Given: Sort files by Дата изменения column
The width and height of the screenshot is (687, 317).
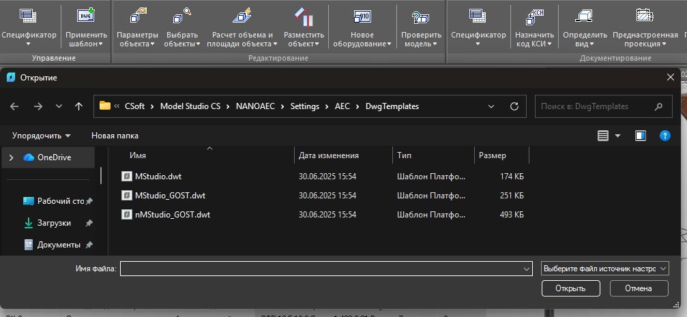Looking at the screenshot, I should coord(329,155).
